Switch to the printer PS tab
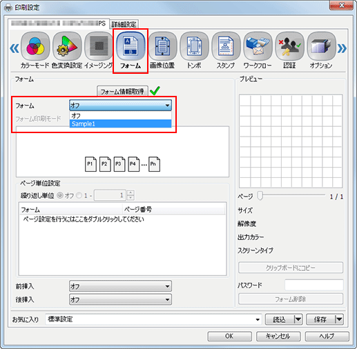Viewport: 357px width, 349px height. coord(59,23)
